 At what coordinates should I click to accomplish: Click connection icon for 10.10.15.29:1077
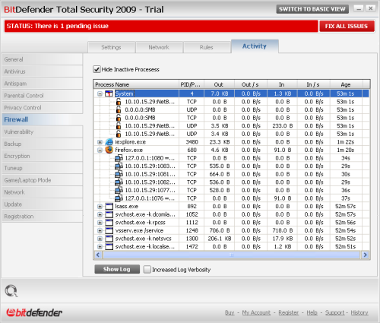pyautogui.click(x=119, y=190)
